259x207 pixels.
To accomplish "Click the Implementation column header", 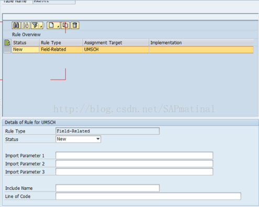I will 201,42.
